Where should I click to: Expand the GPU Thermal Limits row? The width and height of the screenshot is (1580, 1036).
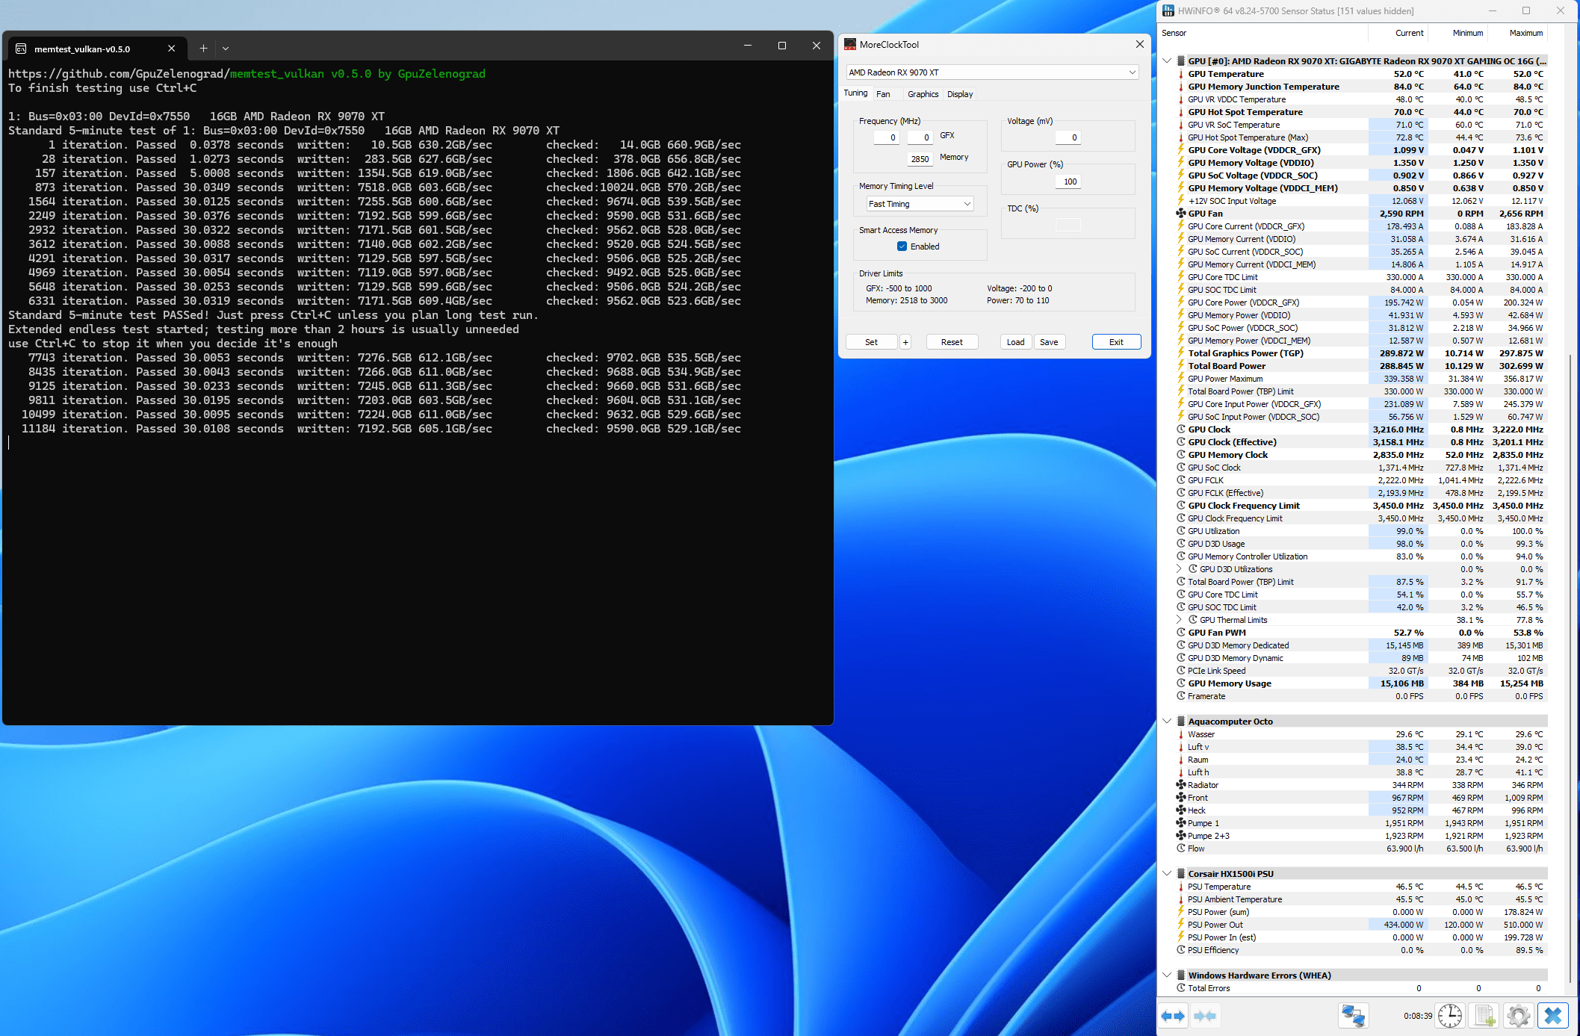pyautogui.click(x=1180, y=620)
